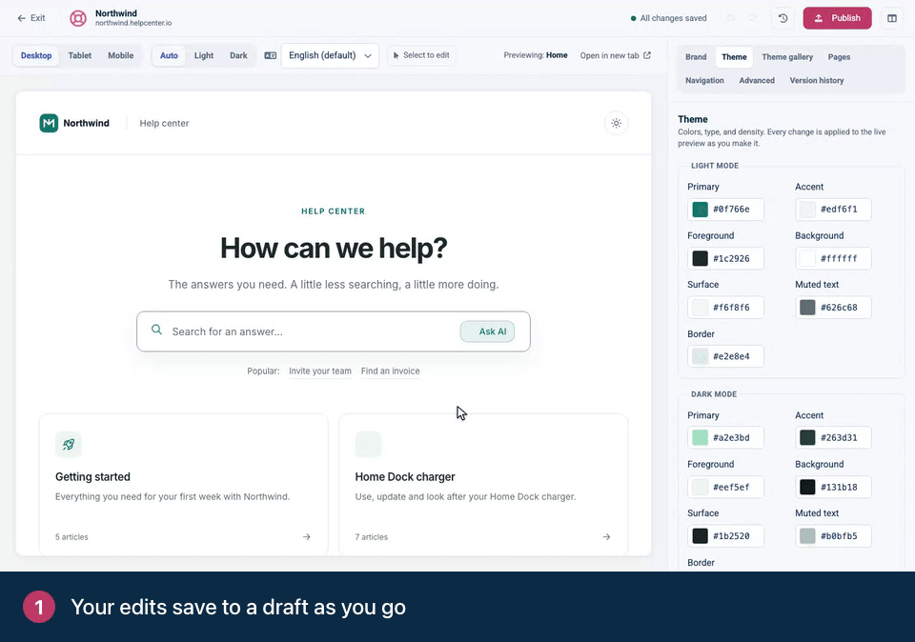
Task: Click light mode Background swatch #ffffff
Action: pos(807,258)
